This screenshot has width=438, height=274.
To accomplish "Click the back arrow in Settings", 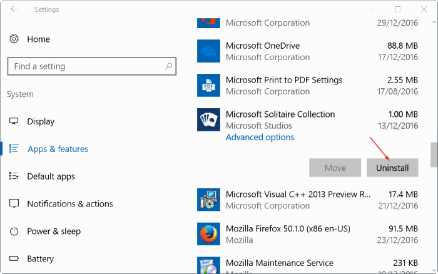I will click(14, 9).
